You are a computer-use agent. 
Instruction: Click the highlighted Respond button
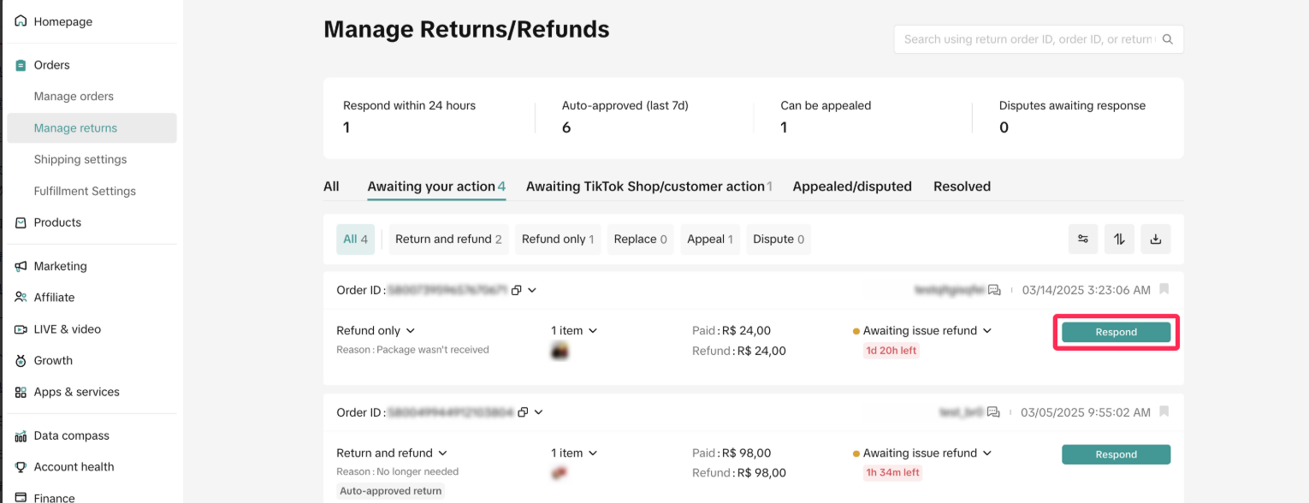click(x=1116, y=332)
